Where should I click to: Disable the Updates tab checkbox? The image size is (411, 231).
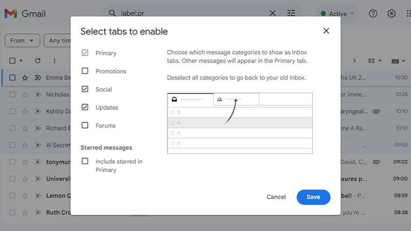tap(85, 107)
